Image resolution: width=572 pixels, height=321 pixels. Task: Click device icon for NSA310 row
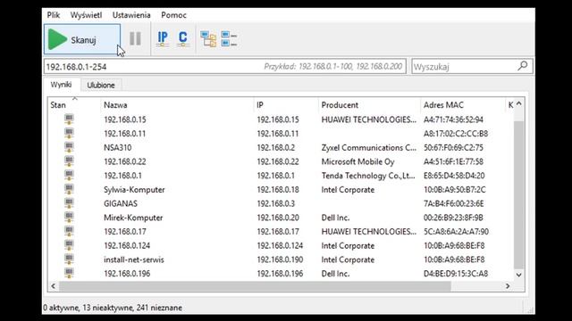point(69,147)
